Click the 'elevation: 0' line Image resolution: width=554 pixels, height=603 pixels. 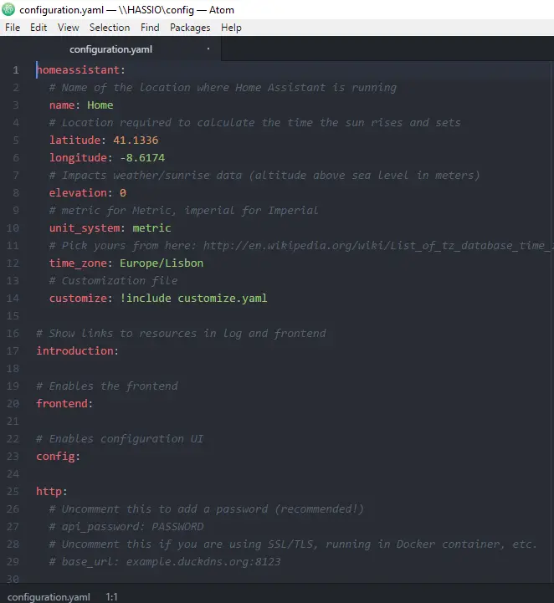click(88, 193)
